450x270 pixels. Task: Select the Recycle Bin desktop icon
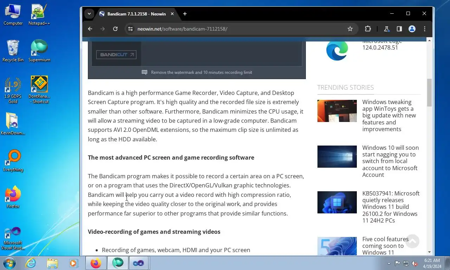pyautogui.click(x=13, y=51)
